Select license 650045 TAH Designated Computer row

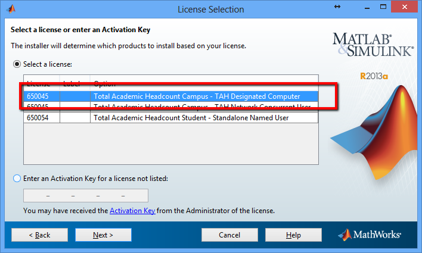coord(170,96)
